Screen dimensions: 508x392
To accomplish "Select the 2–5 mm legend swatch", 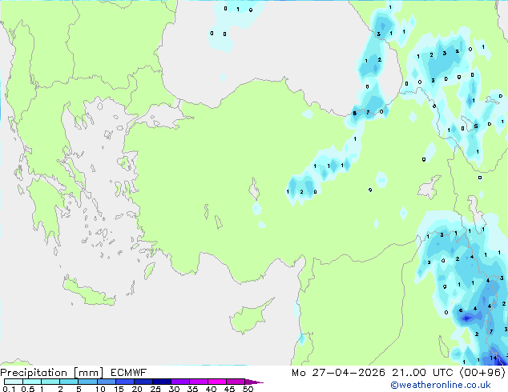I will pos(69,382).
